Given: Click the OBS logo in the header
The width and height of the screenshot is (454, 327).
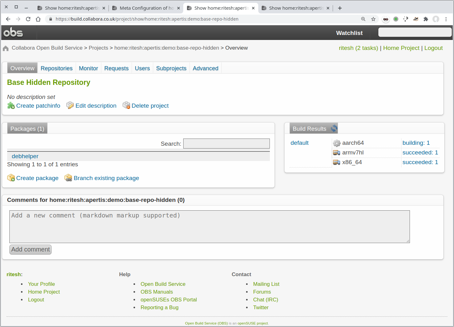Looking at the screenshot, I should pos(13,32).
